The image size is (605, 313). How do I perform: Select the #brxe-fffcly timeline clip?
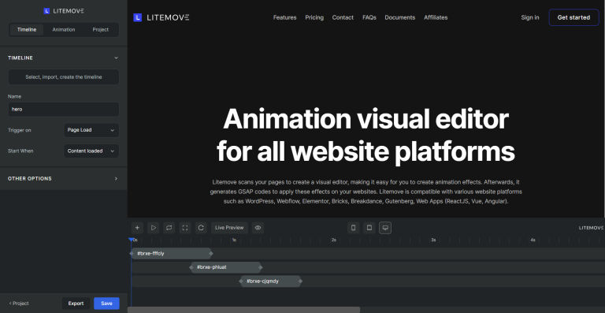171,254
